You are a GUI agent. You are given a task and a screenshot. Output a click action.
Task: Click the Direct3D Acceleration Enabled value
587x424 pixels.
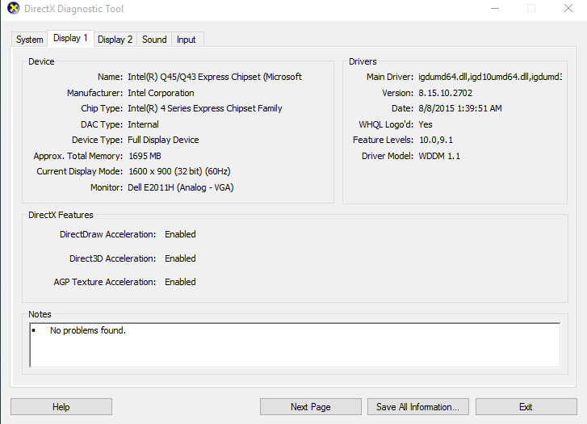coord(180,258)
